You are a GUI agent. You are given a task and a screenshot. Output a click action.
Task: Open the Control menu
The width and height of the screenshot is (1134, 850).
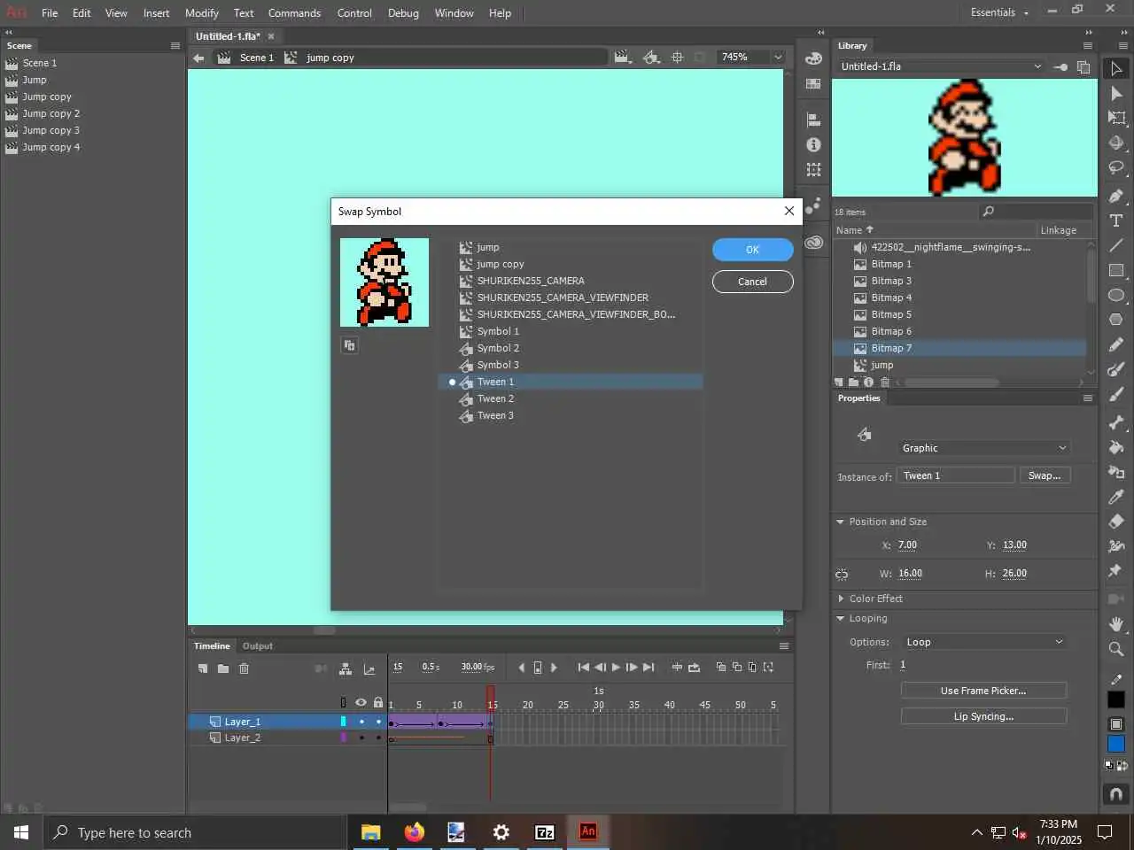[x=354, y=12]
